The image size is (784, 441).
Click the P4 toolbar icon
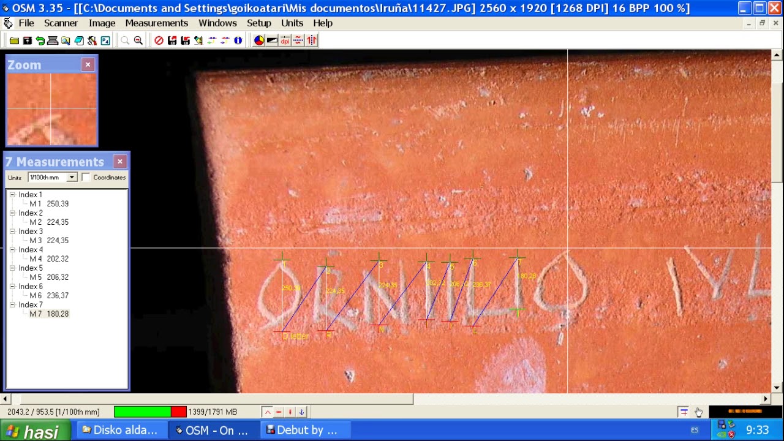coord(105,40)
